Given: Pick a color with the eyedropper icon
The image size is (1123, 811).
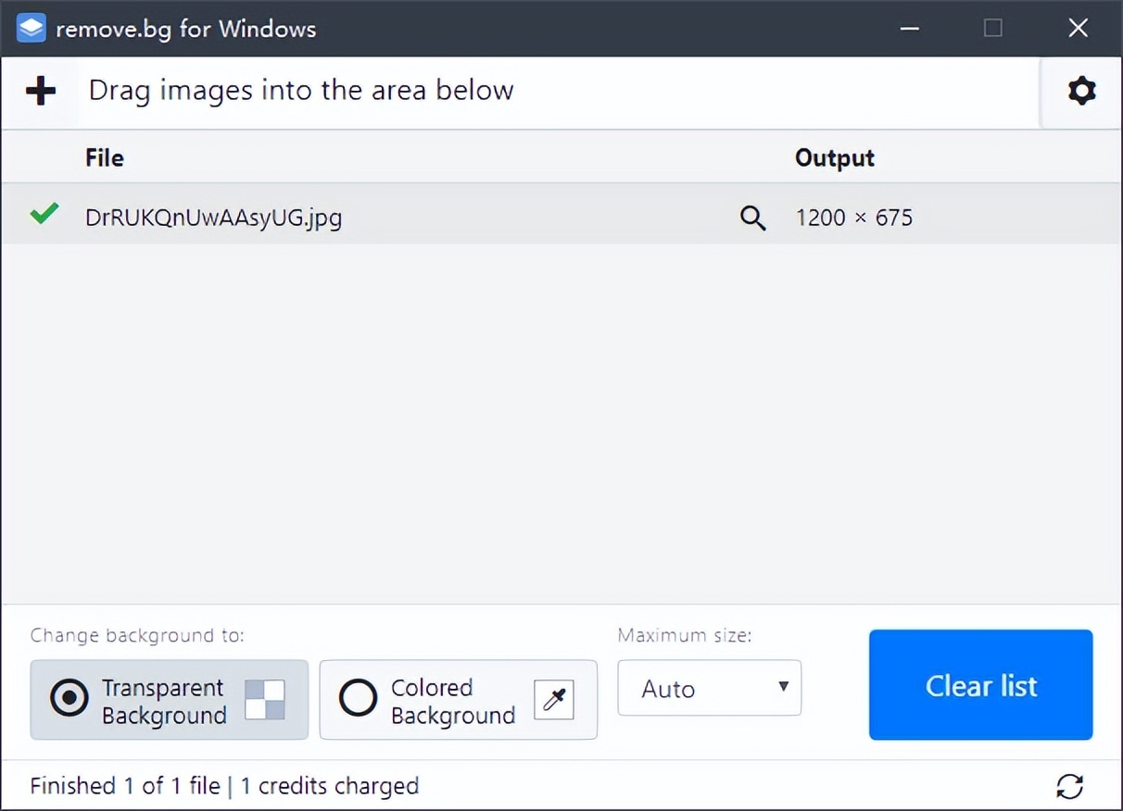Looking at the screenshot, I should coord(554,700).
